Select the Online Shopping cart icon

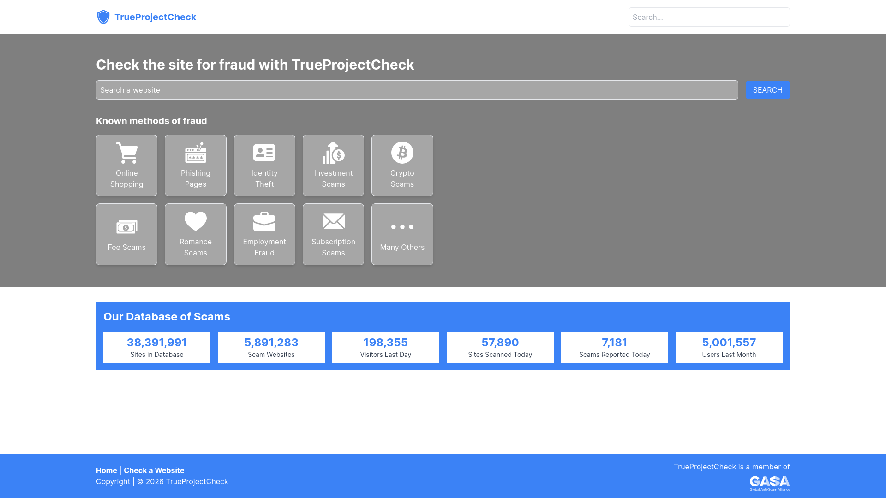coord(126,153)
